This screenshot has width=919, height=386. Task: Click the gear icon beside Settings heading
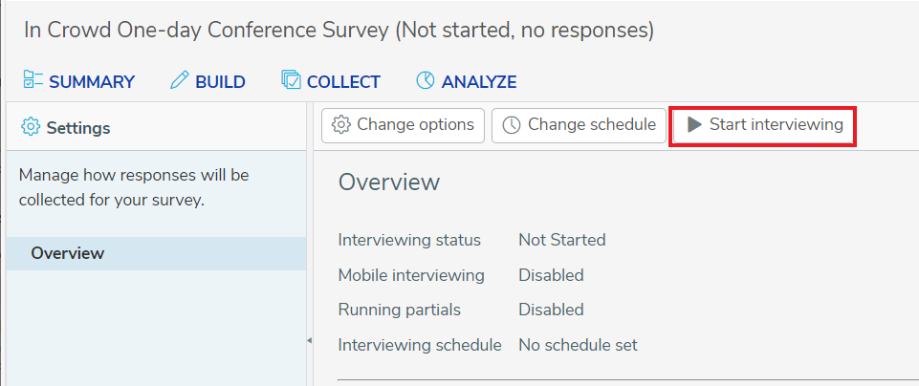point(31,126)
